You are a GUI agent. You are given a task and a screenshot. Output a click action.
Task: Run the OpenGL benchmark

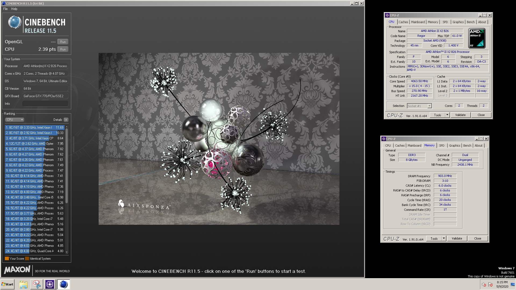63,42
